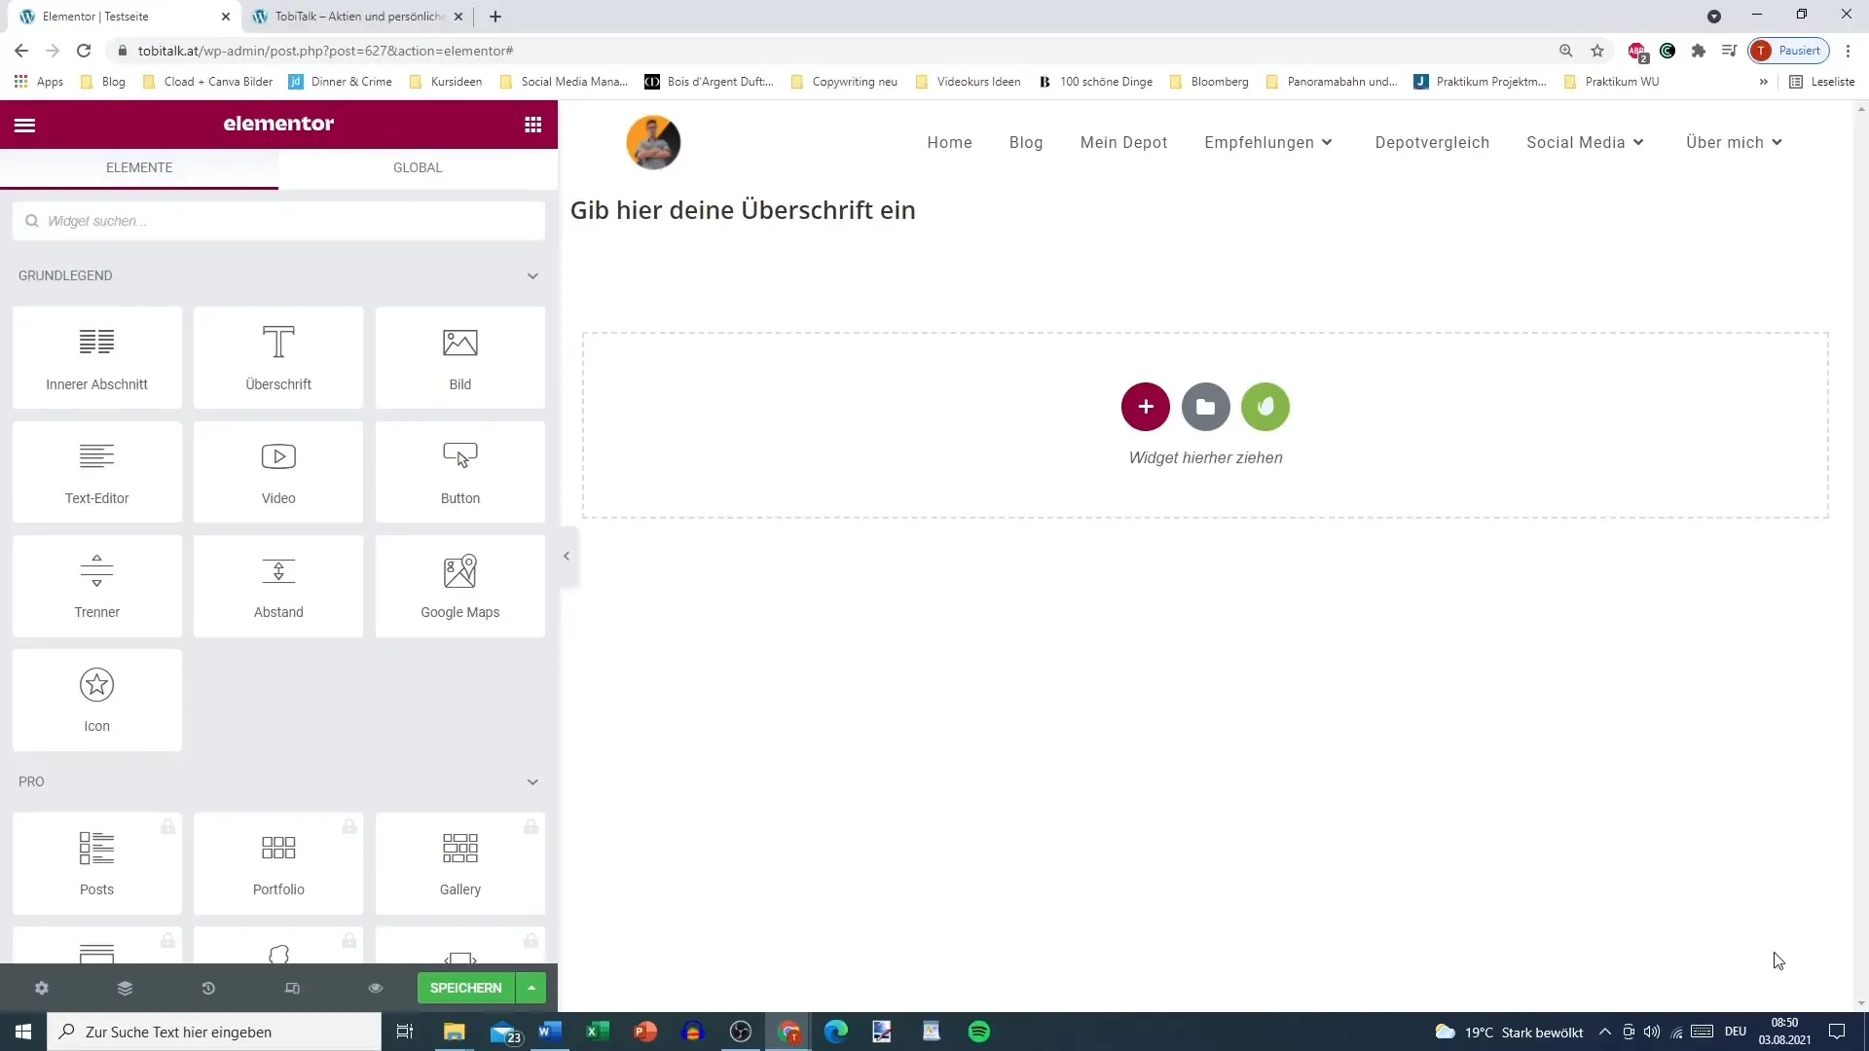
Task: Open Excel from the taskbar
Action: point(598,1032)
